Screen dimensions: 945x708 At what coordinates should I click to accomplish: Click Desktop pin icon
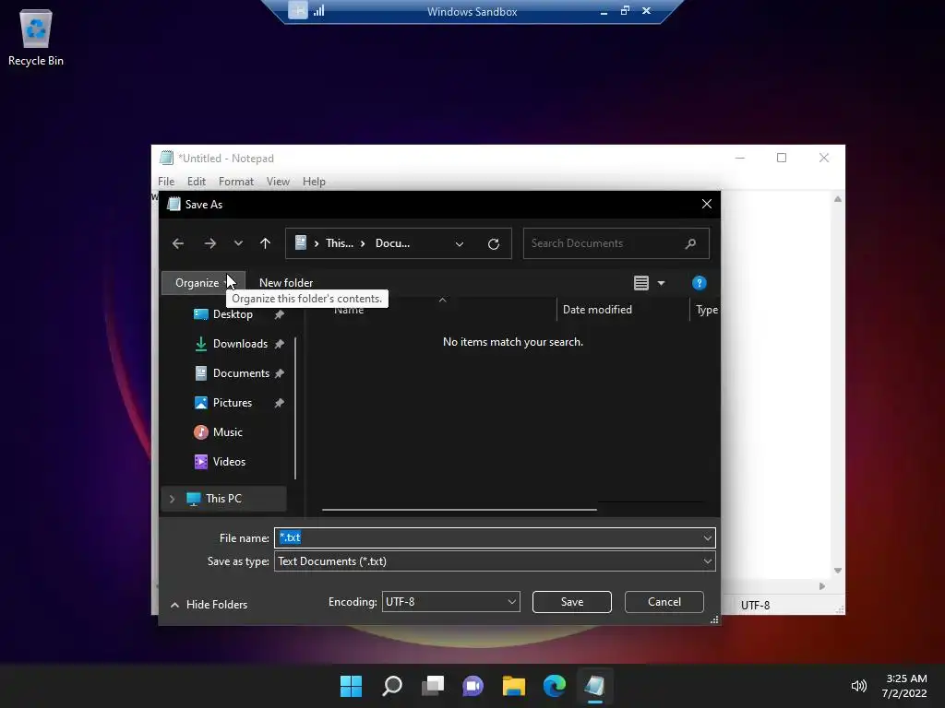pos(279,314)
